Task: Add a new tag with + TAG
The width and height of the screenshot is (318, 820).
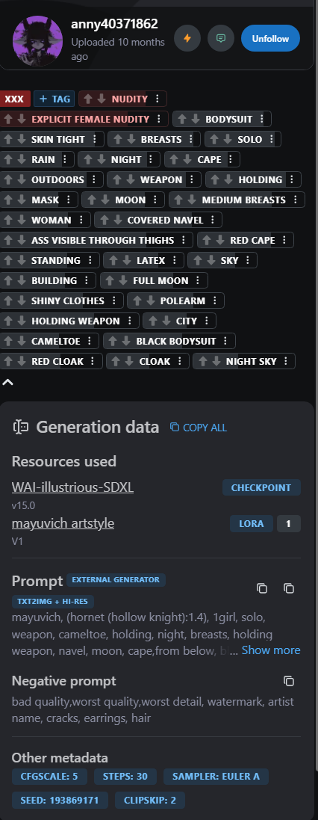Action: pos(54,99)
